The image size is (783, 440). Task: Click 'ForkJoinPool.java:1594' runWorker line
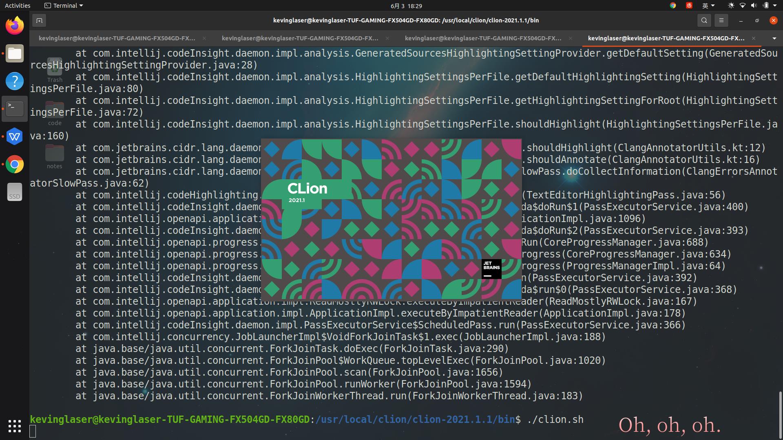(303, 384)
